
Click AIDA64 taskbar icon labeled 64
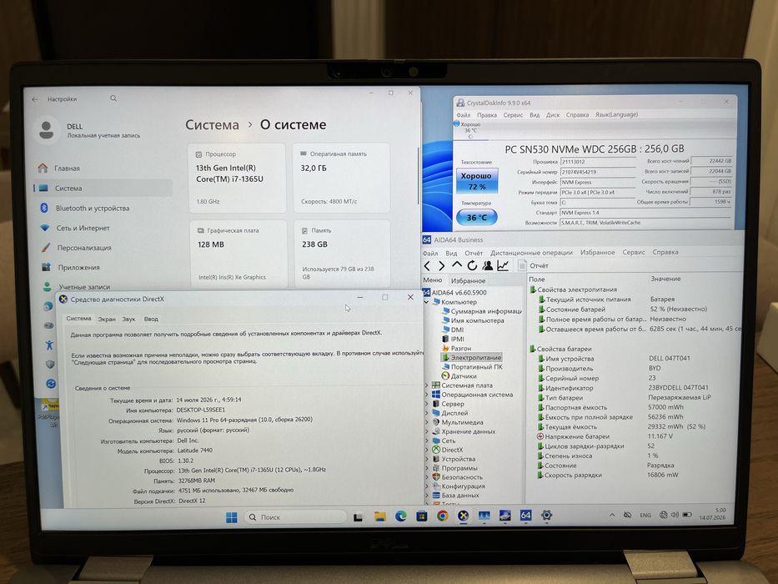tap(525, 515)
